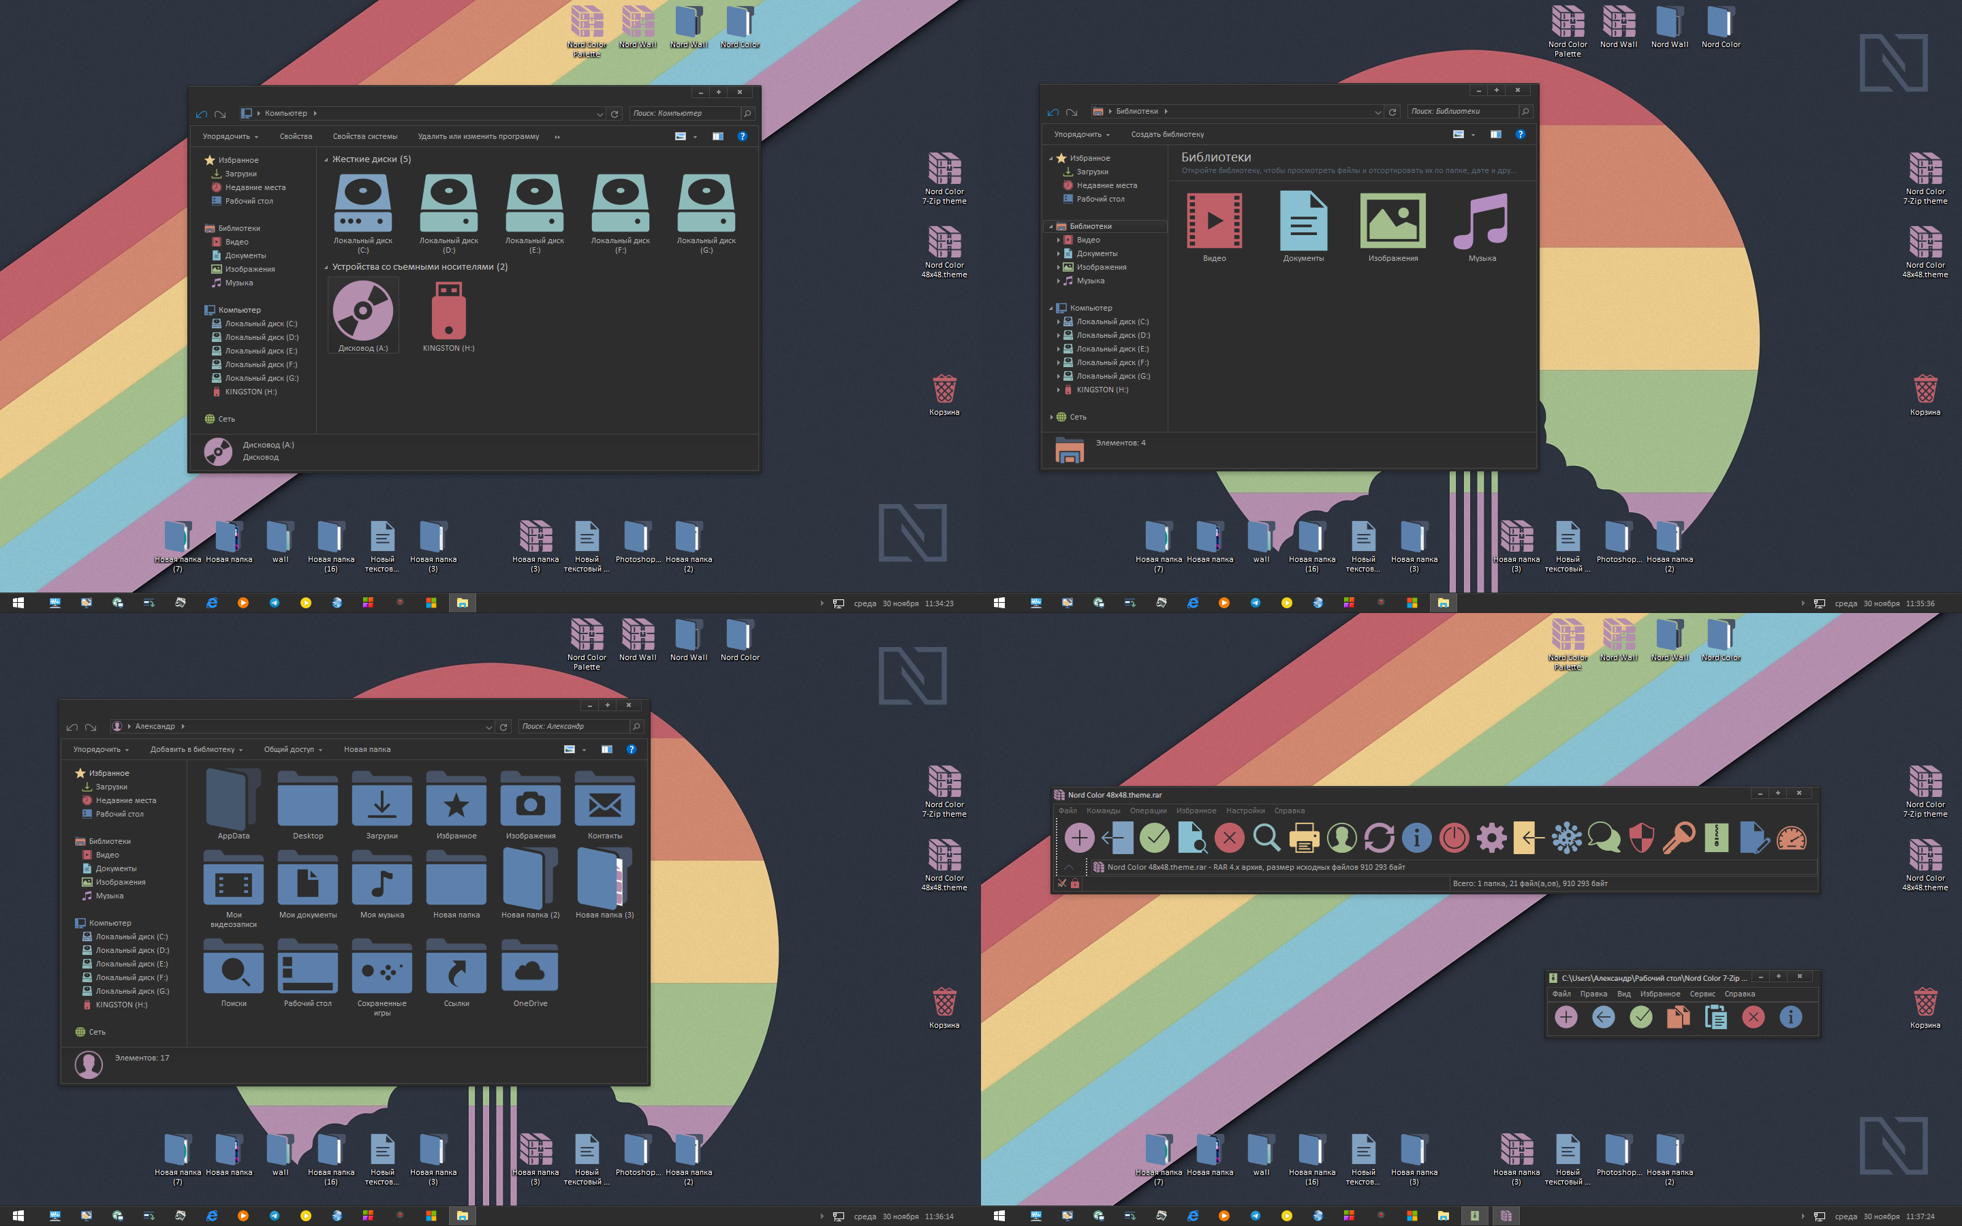Screen dimensions: 1962x1226
Task: Click the orange speedometer Benchmark icon in WinRAR
Action: point(1791,838)
